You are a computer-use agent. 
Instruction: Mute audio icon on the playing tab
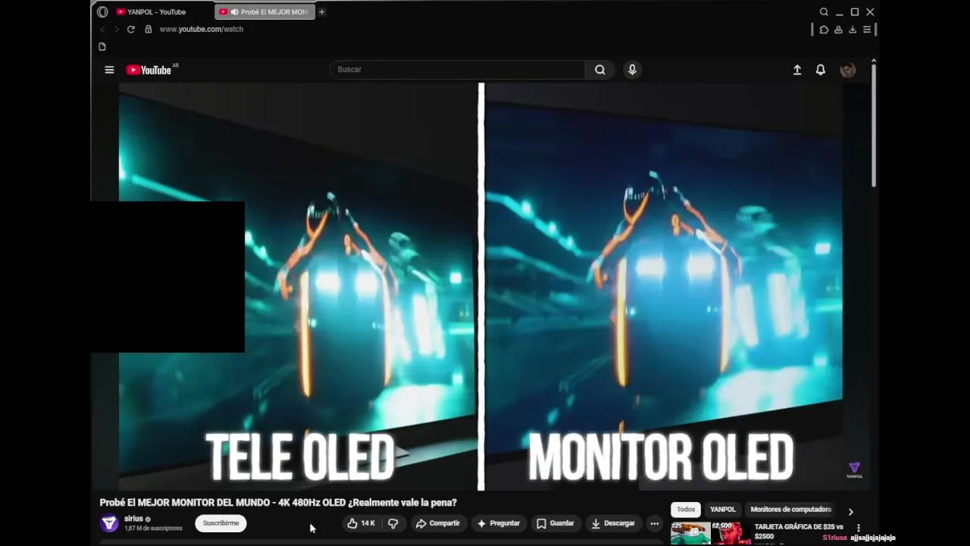[x=234, y=12]
